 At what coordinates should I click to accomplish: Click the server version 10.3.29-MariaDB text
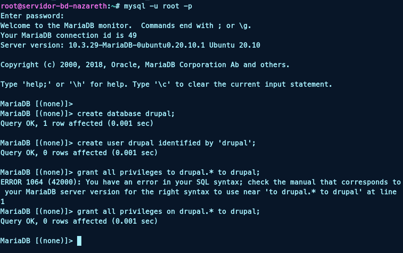104,45
